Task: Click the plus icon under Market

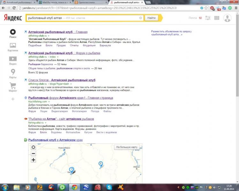Action: (13, 99)
